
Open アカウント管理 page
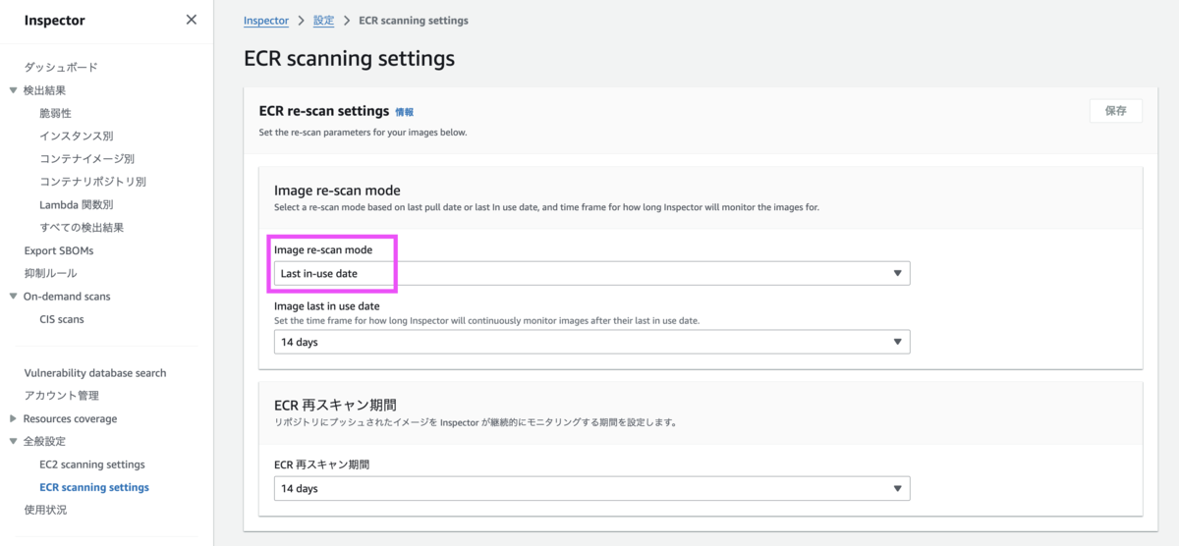coord(61,396)
